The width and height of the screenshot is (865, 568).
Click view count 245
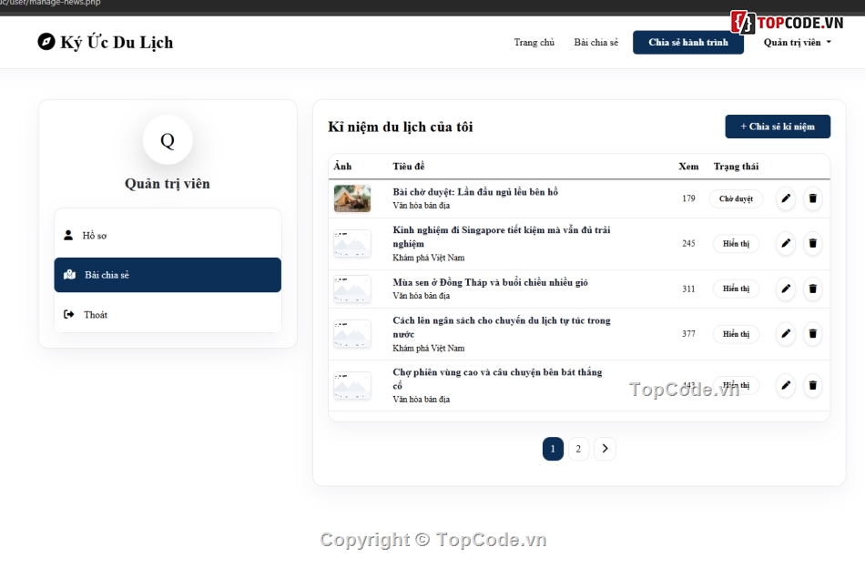[x=688, y=243]
